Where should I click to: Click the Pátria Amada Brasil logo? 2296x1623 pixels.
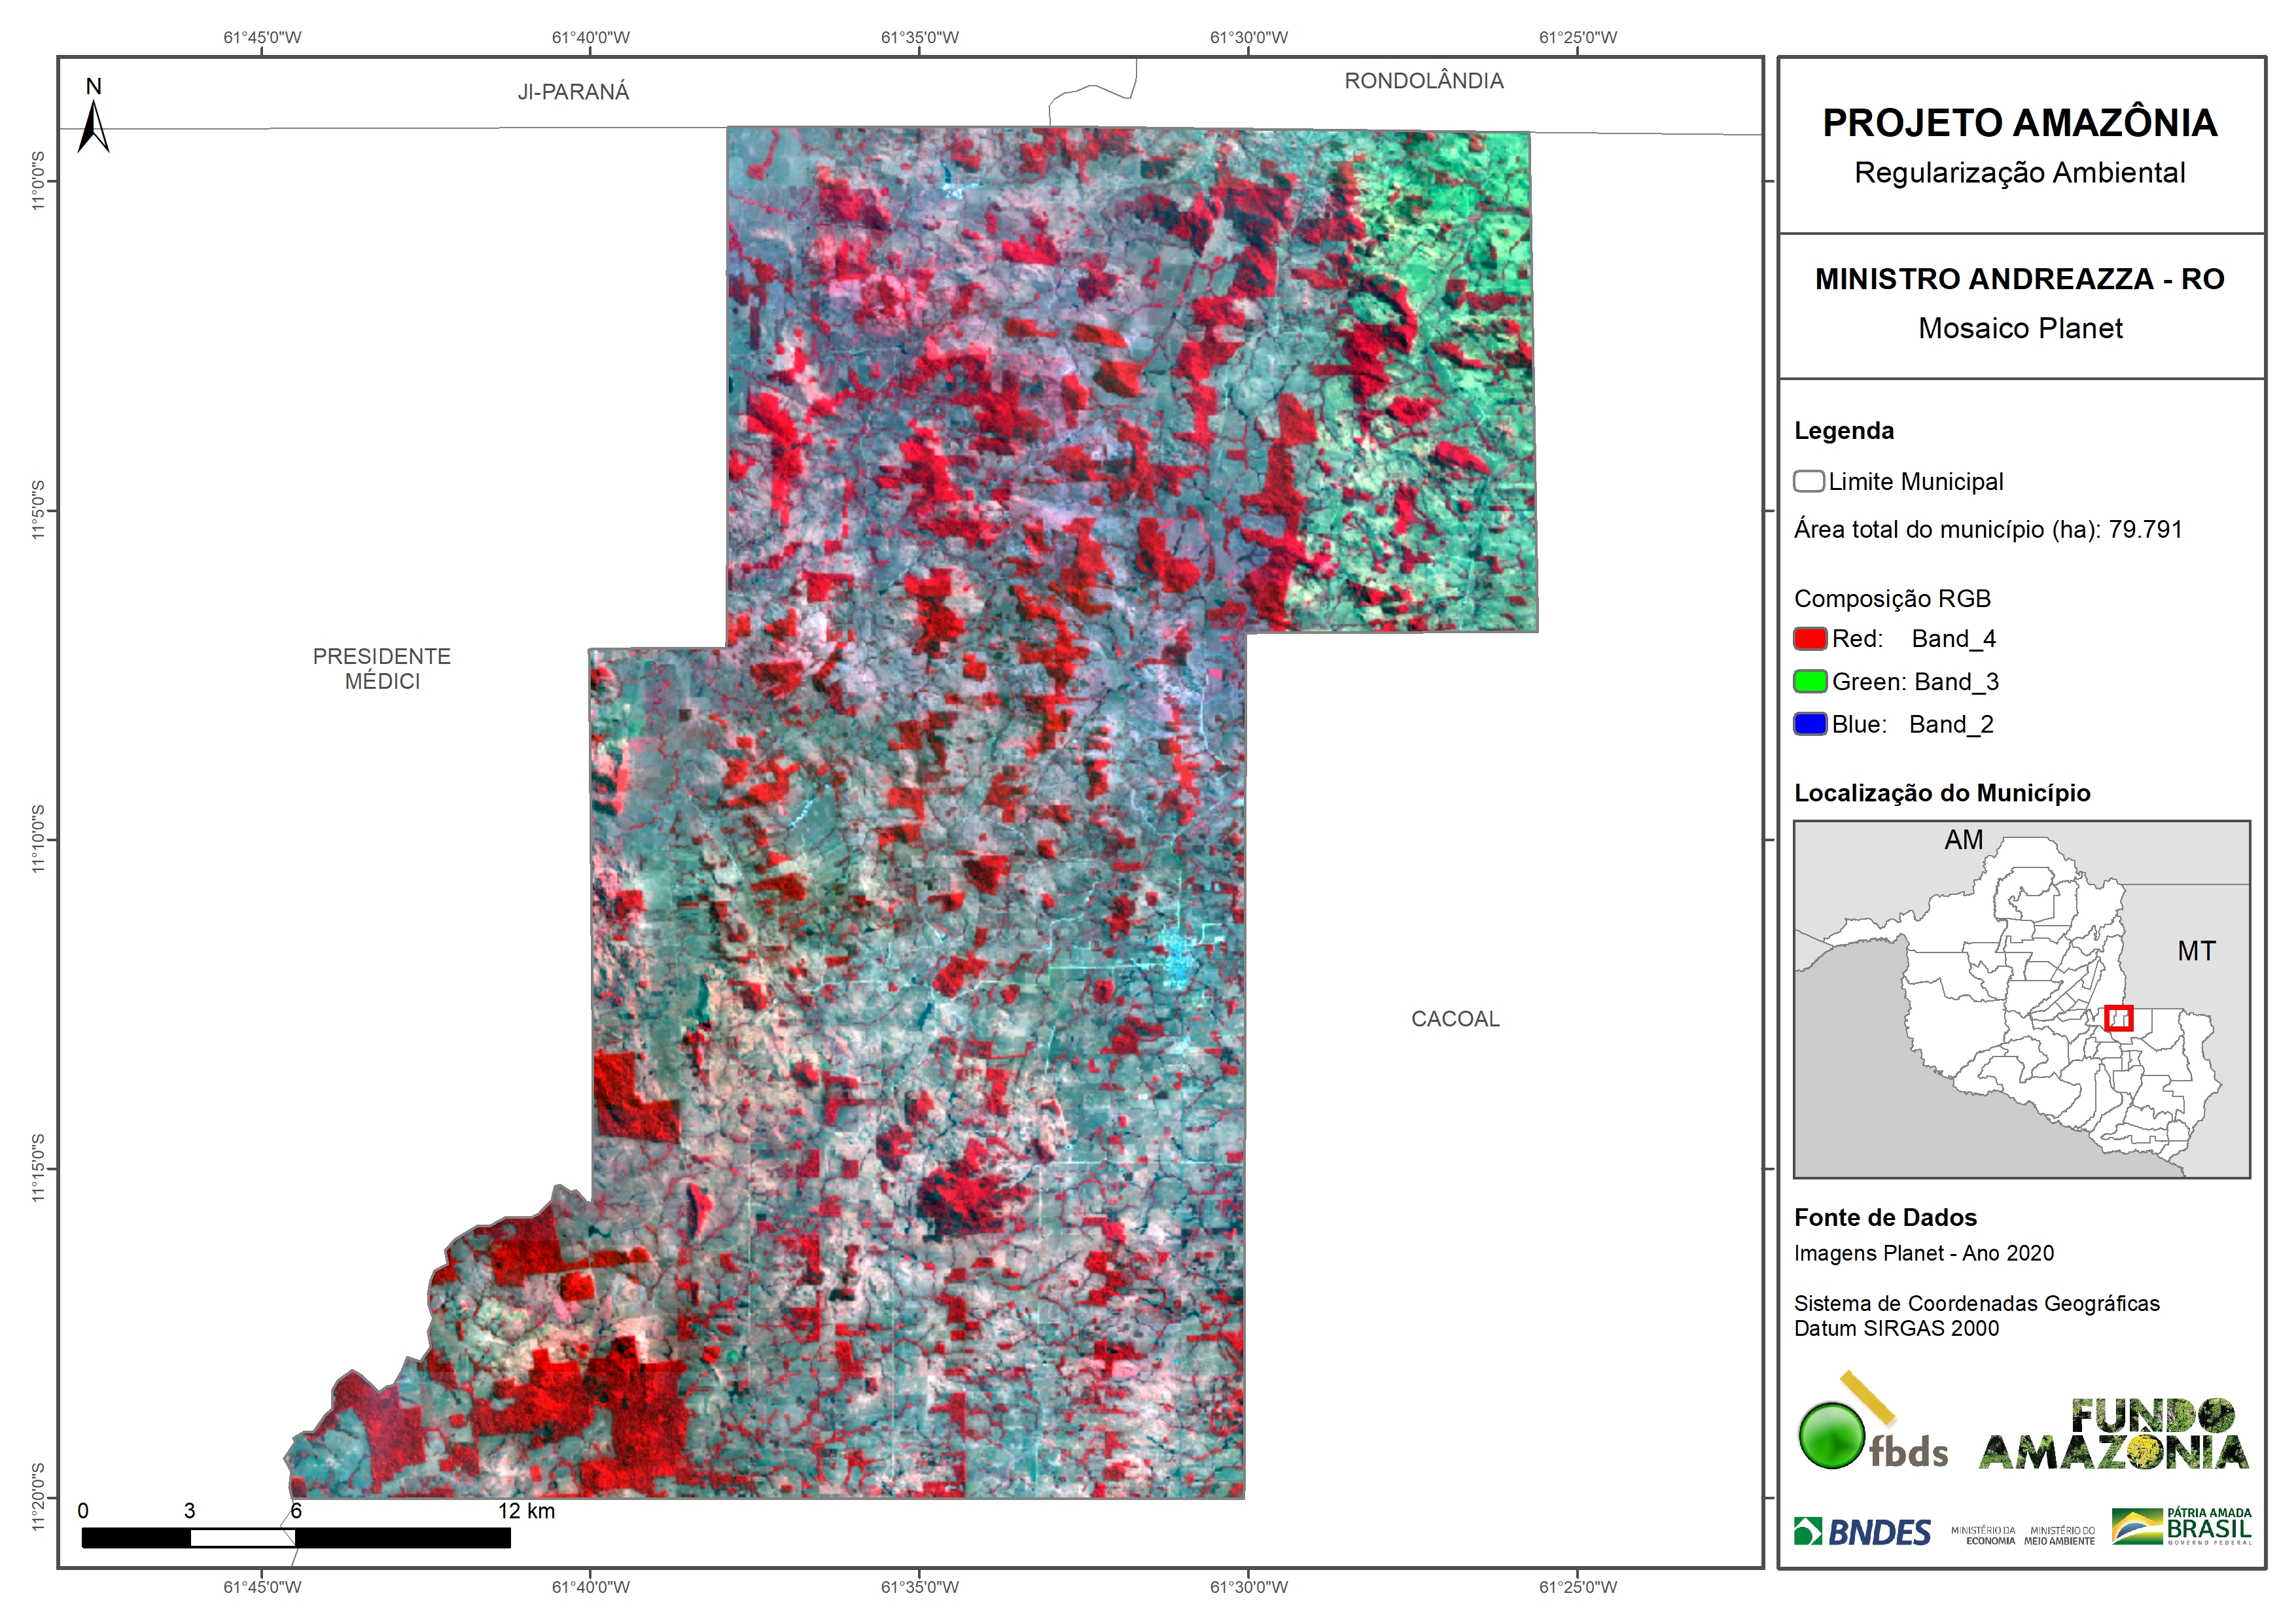tap(2182, 1527)
